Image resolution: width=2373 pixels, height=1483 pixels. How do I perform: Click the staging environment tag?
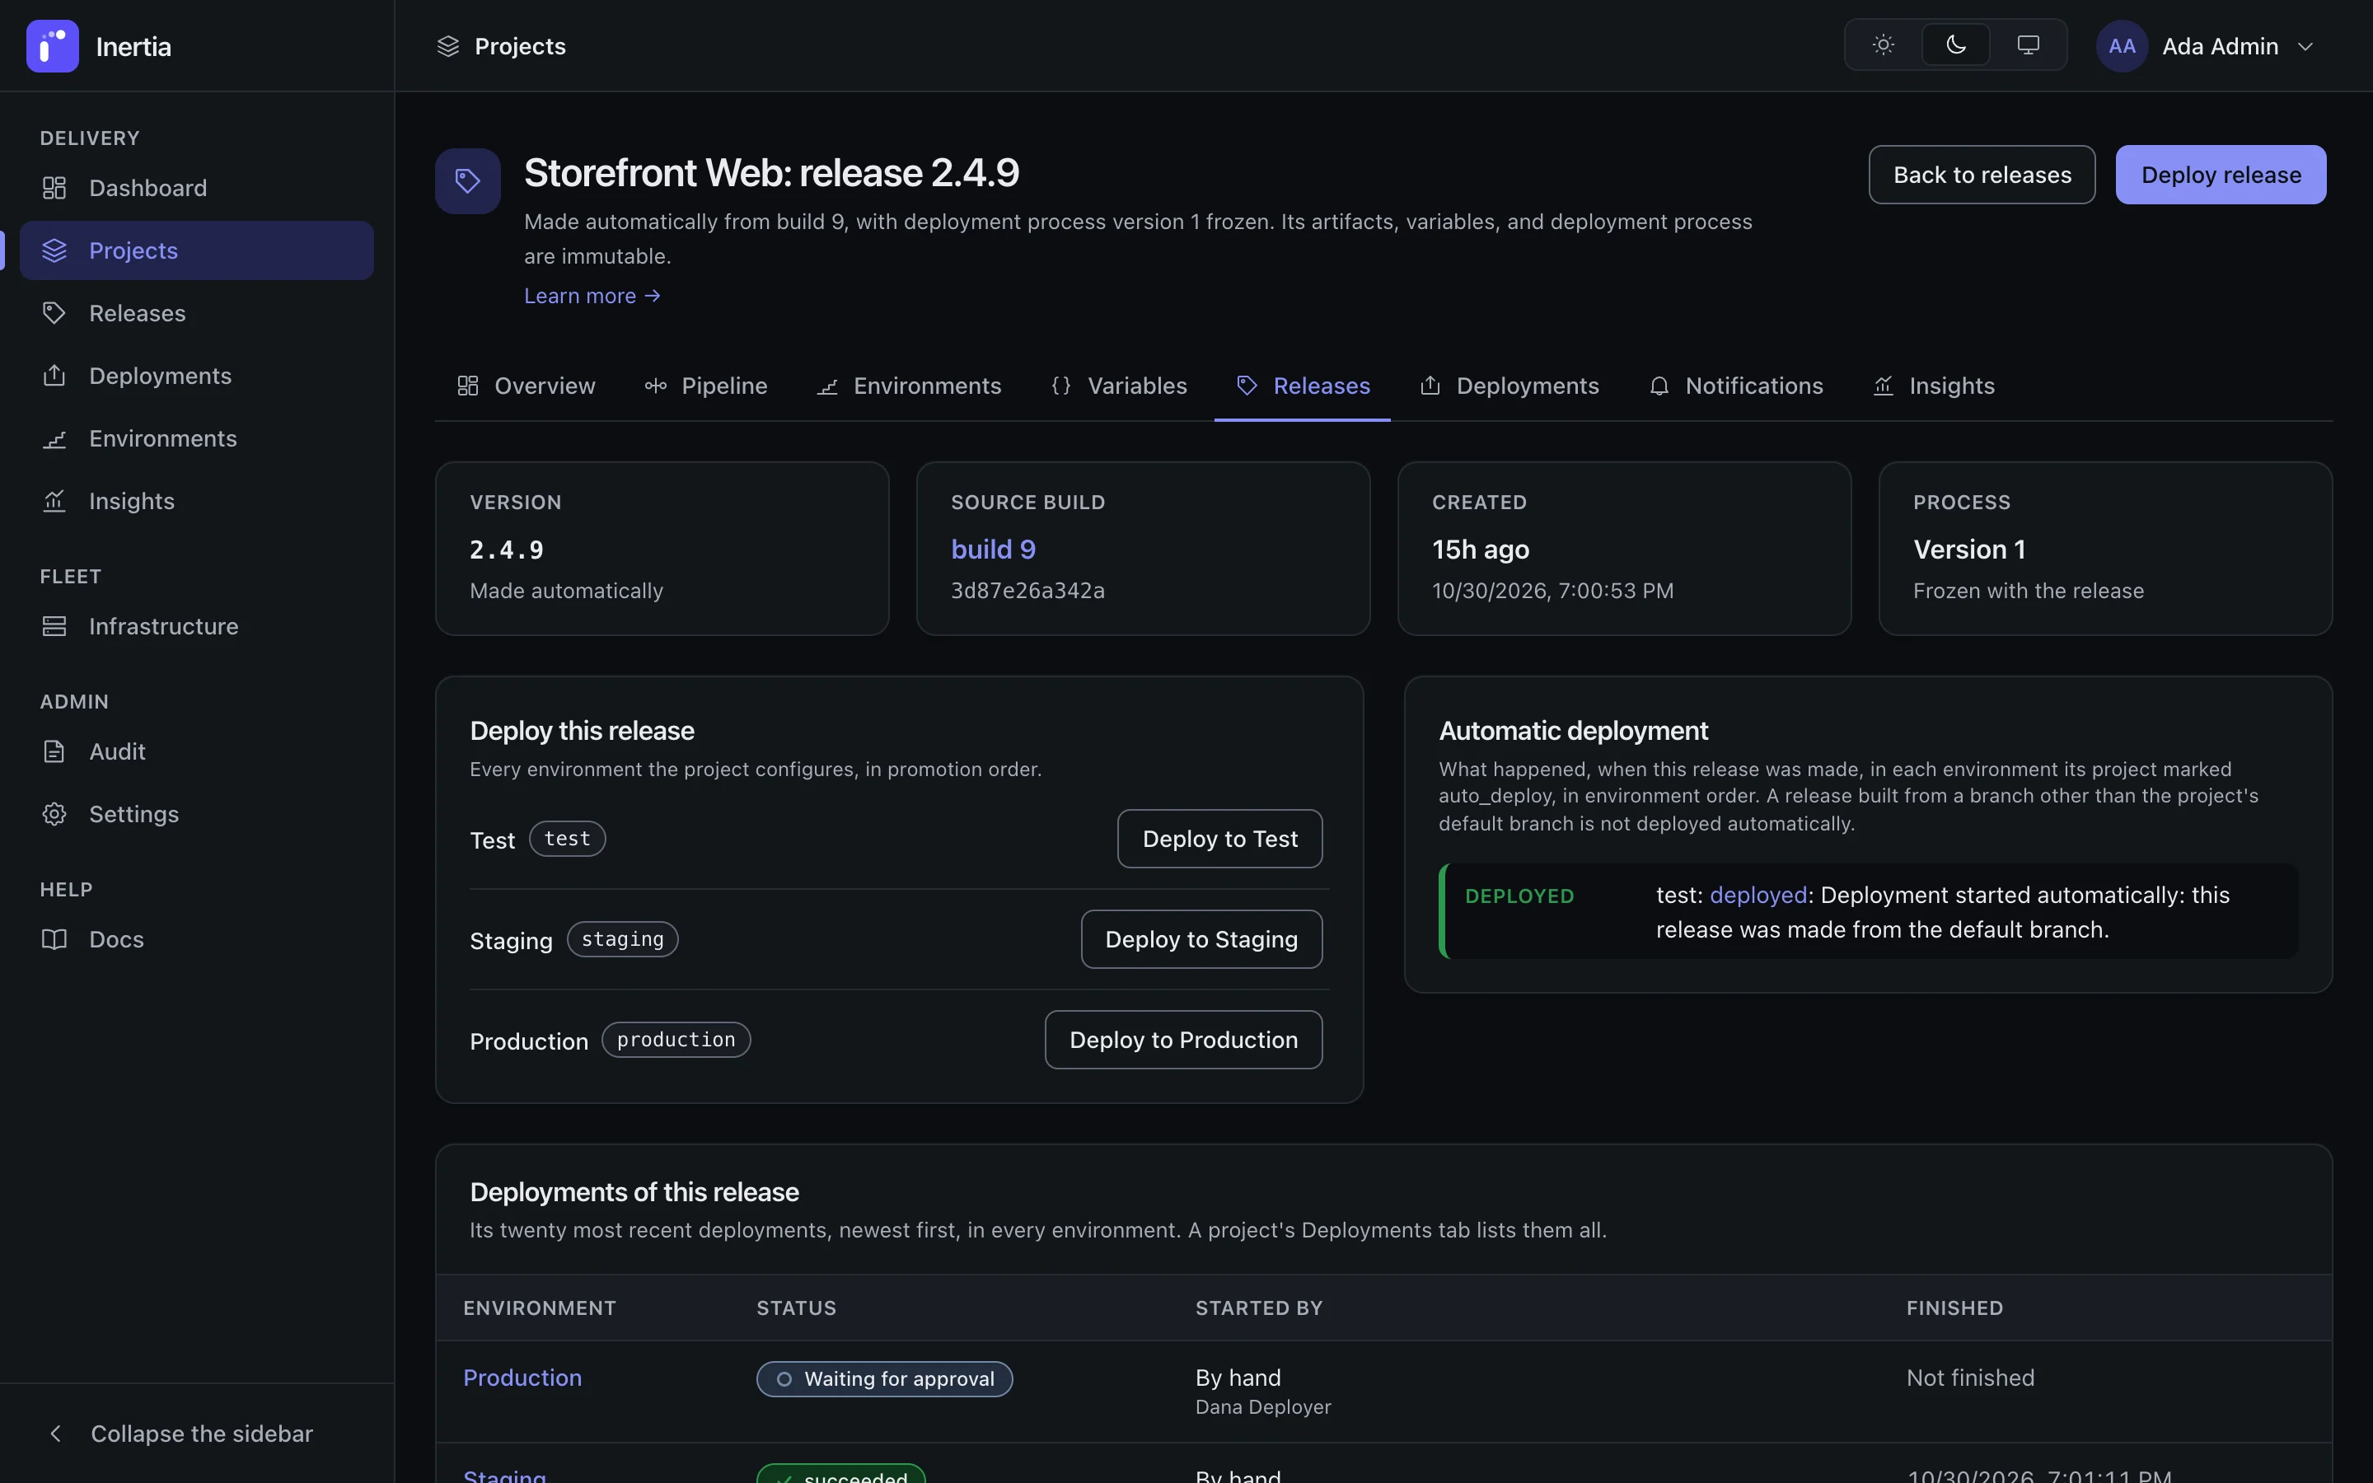(623, 939)
